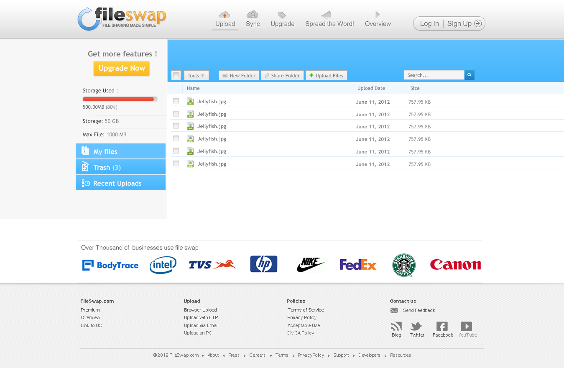Click the Sync cloud icon
564x368 pixels.
[x=253, y=15]
